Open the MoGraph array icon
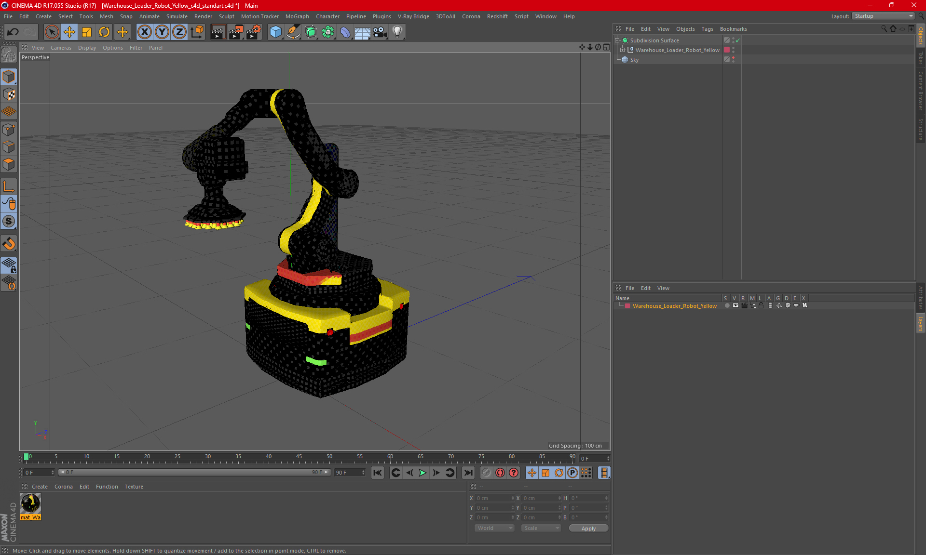 tap(328, 32)
